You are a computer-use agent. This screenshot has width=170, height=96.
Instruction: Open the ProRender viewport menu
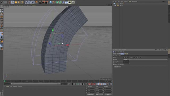pyautogui.click(x=33, y=5)
